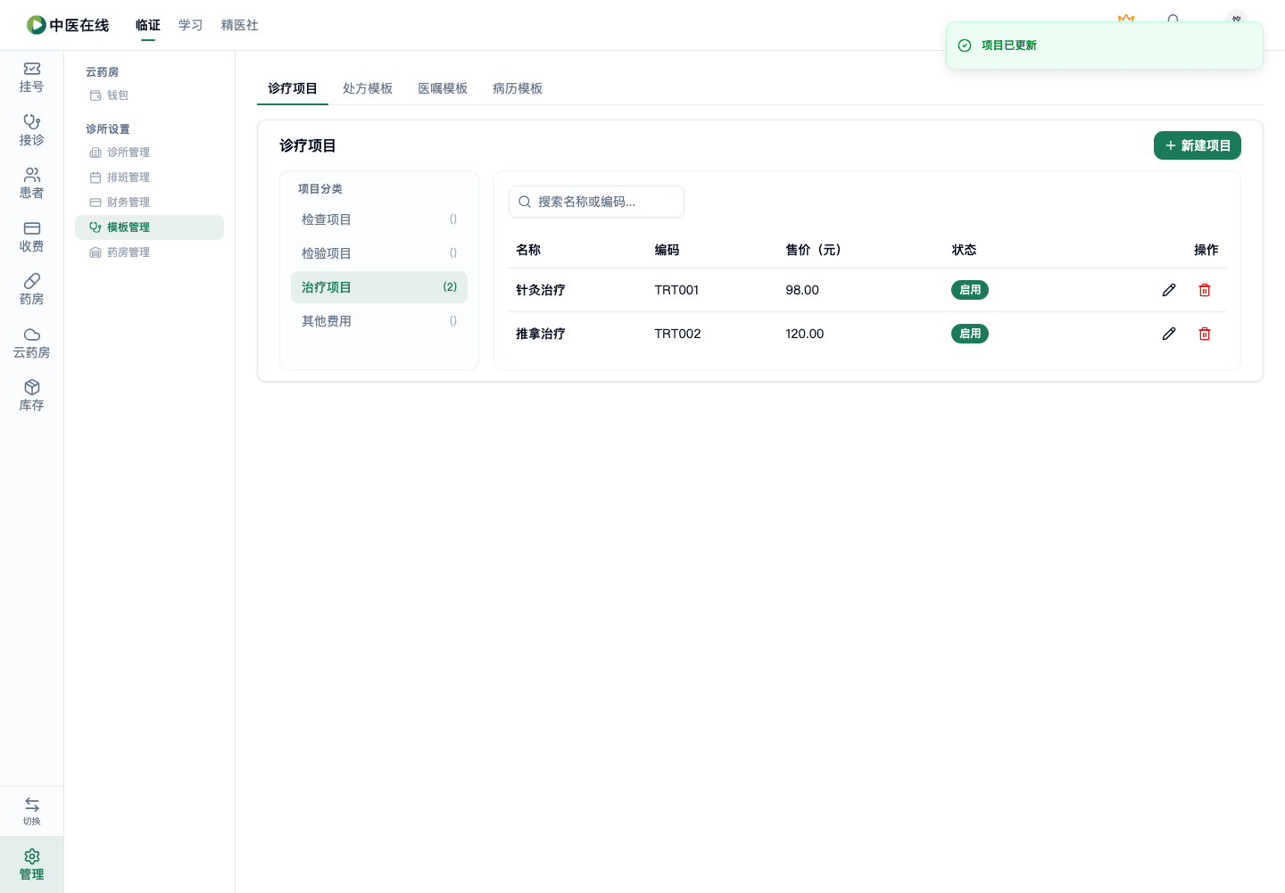Viewport: 1285px width, 893px height.
Task: Open the 库存 inventory section
Action: (31, 396)
